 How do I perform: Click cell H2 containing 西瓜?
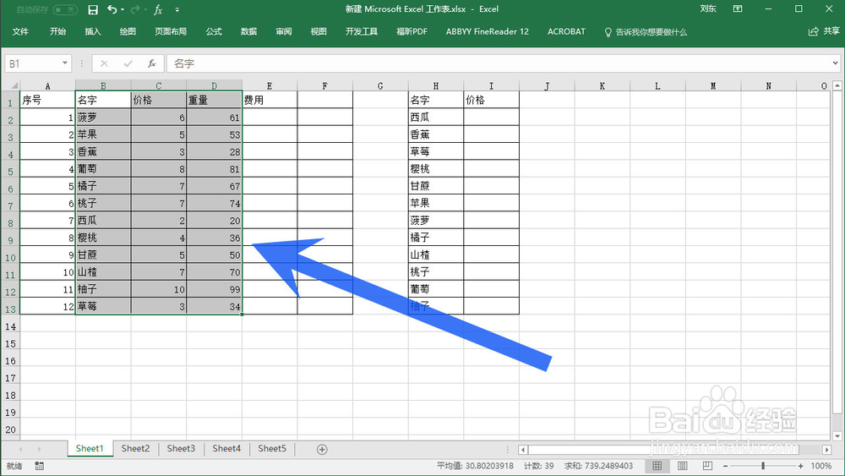coord(436,117)
